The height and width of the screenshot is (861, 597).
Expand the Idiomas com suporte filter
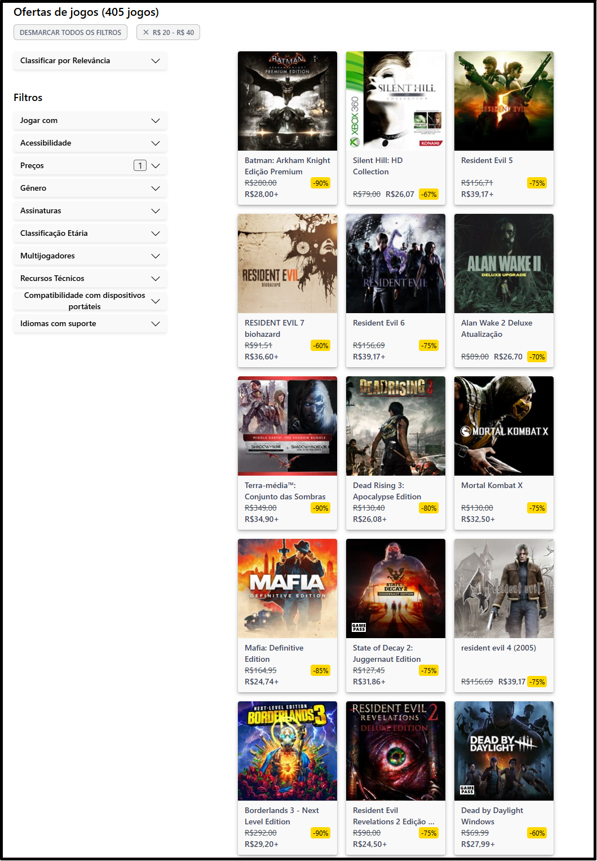pyautogui.click(x=90, y=324)
